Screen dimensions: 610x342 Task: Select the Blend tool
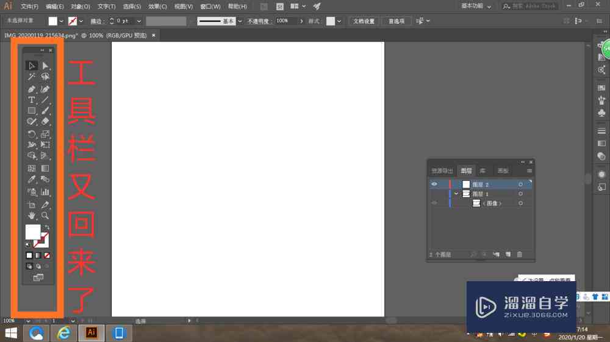[x=45, y=180]
